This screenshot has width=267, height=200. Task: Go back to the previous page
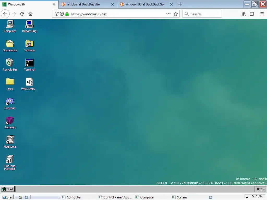5,14
